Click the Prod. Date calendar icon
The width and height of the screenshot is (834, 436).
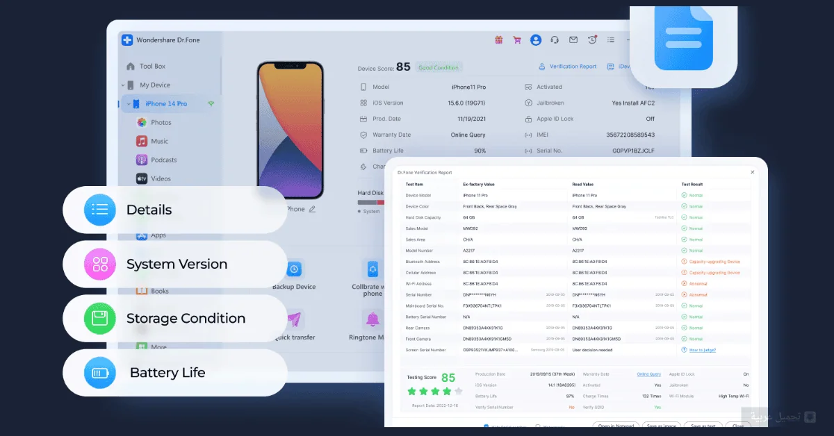pos(363,119)
